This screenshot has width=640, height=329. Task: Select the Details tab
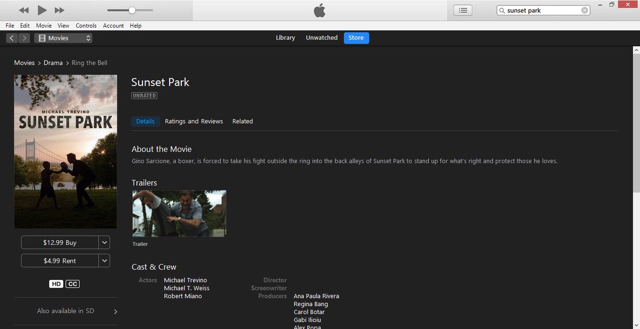point(145,121)
